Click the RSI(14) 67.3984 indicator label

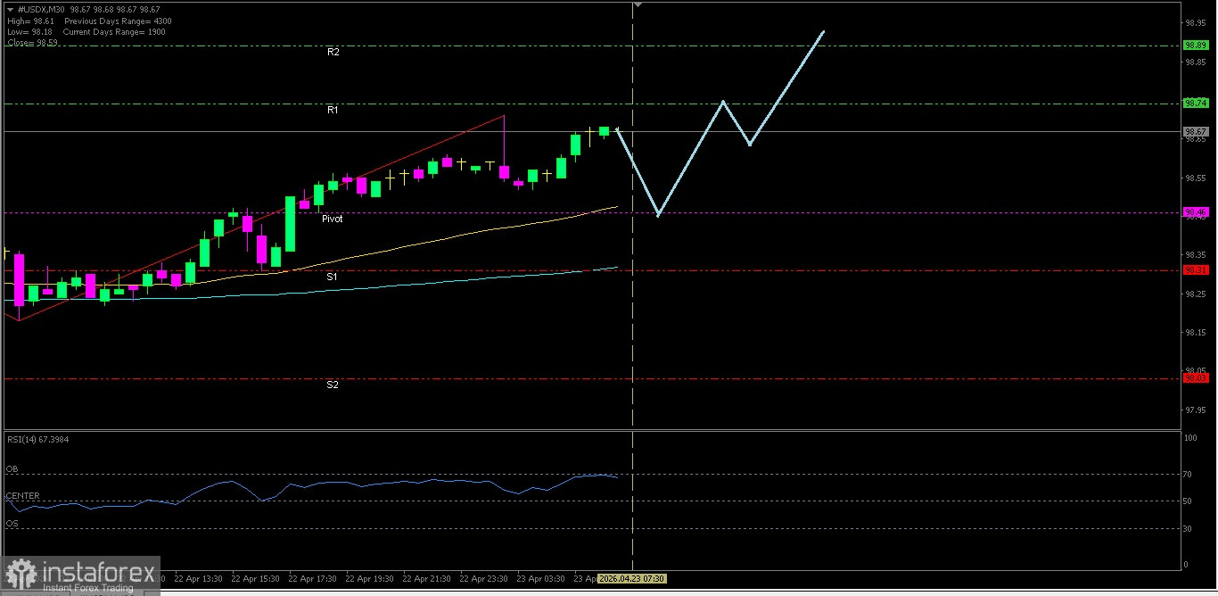pos(37,439)
